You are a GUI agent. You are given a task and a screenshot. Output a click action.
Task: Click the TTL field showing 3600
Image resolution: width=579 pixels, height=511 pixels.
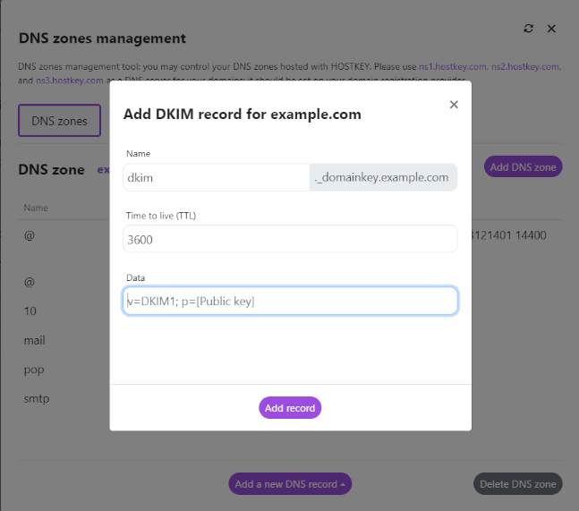290,239
